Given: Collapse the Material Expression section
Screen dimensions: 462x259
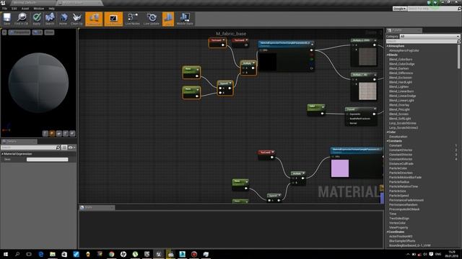Looking at the screenshot, I should (3, 154).
